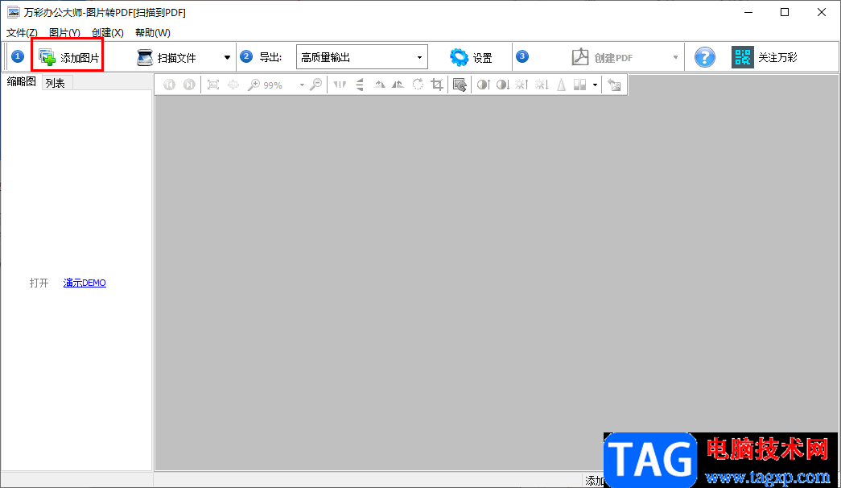Click the 导出: label
841x488 pixels.
270,57
